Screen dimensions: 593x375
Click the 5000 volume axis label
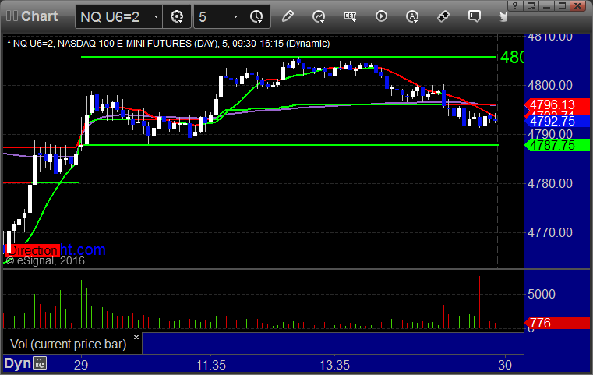pyautogui.click(x=542, y=294)
